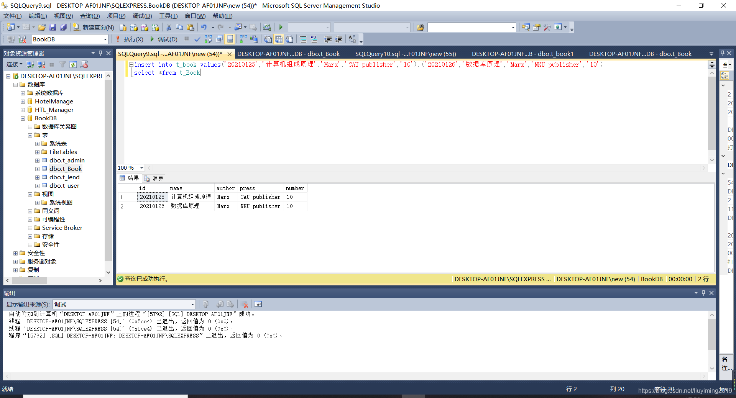Click the Cut scissors icon
Screen dimensions: 736x398
(x=169, y=27)
